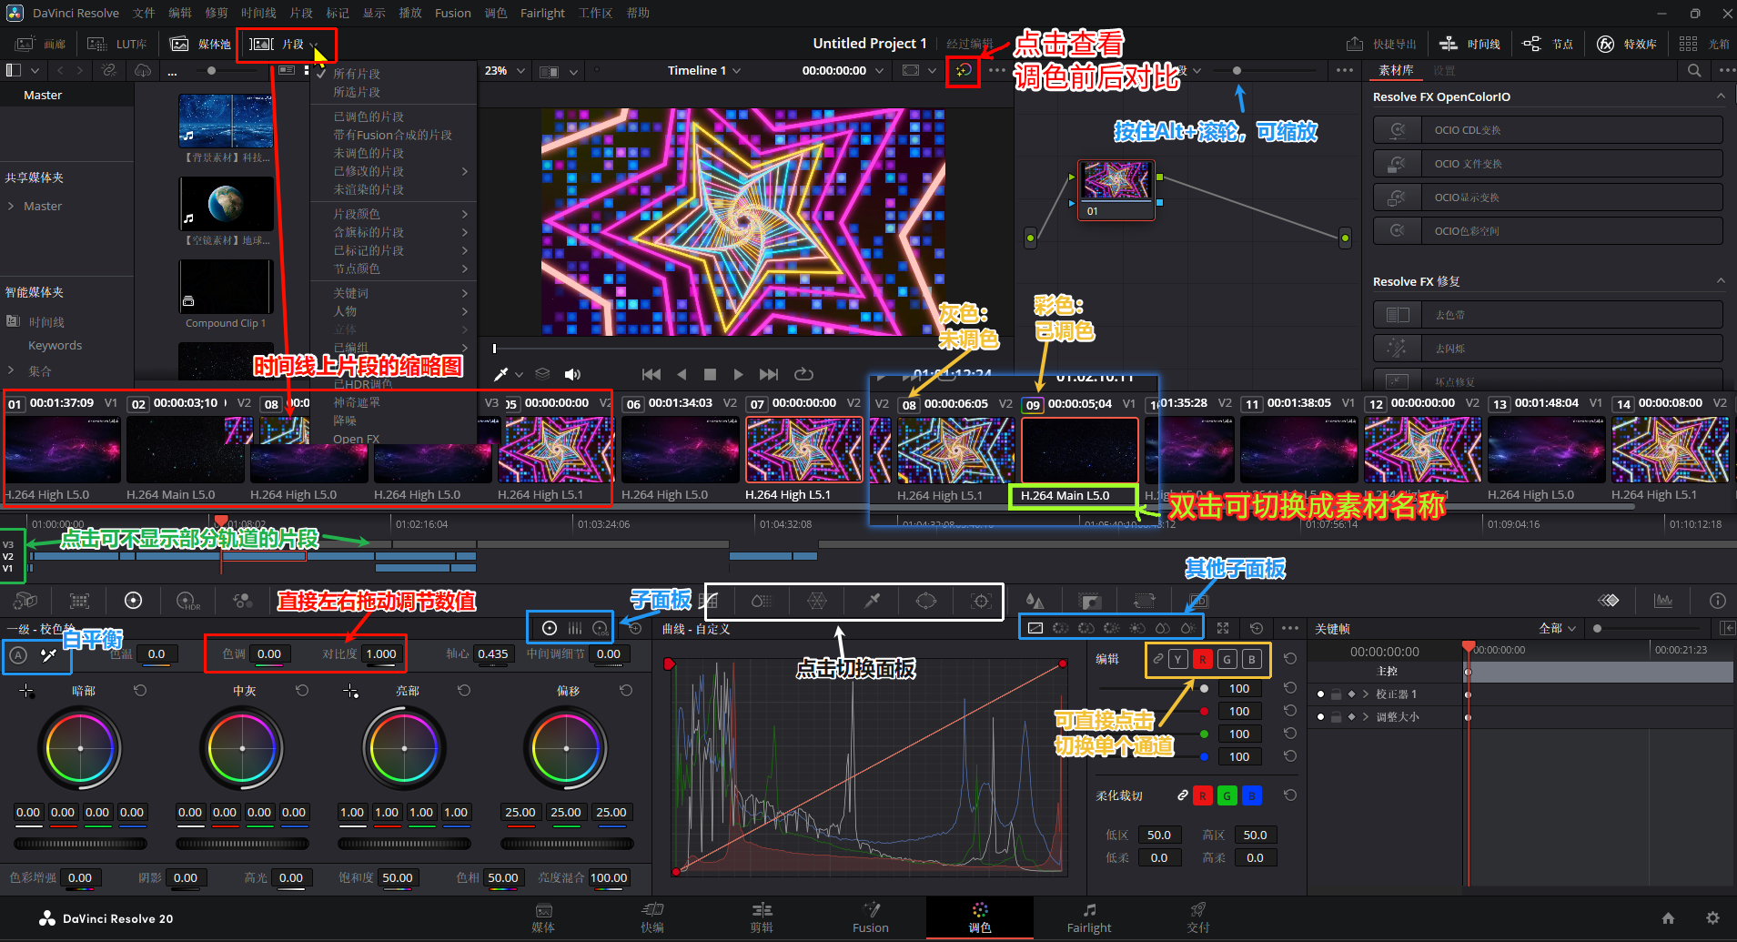The height and width of the screenshot is (942, 1737).
Task: Open the Power Window palette
Action: coord(926,601)
